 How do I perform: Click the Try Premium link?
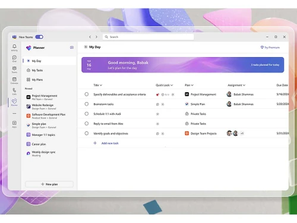click(270, 48)
